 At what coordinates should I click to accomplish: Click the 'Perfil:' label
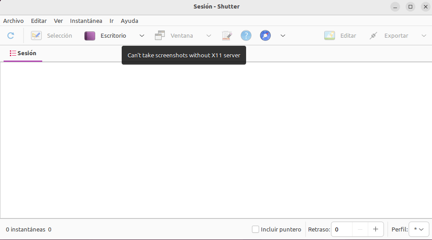400,230
